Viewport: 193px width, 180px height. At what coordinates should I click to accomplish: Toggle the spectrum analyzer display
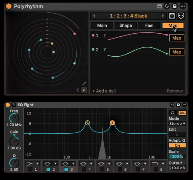point(182,113)
